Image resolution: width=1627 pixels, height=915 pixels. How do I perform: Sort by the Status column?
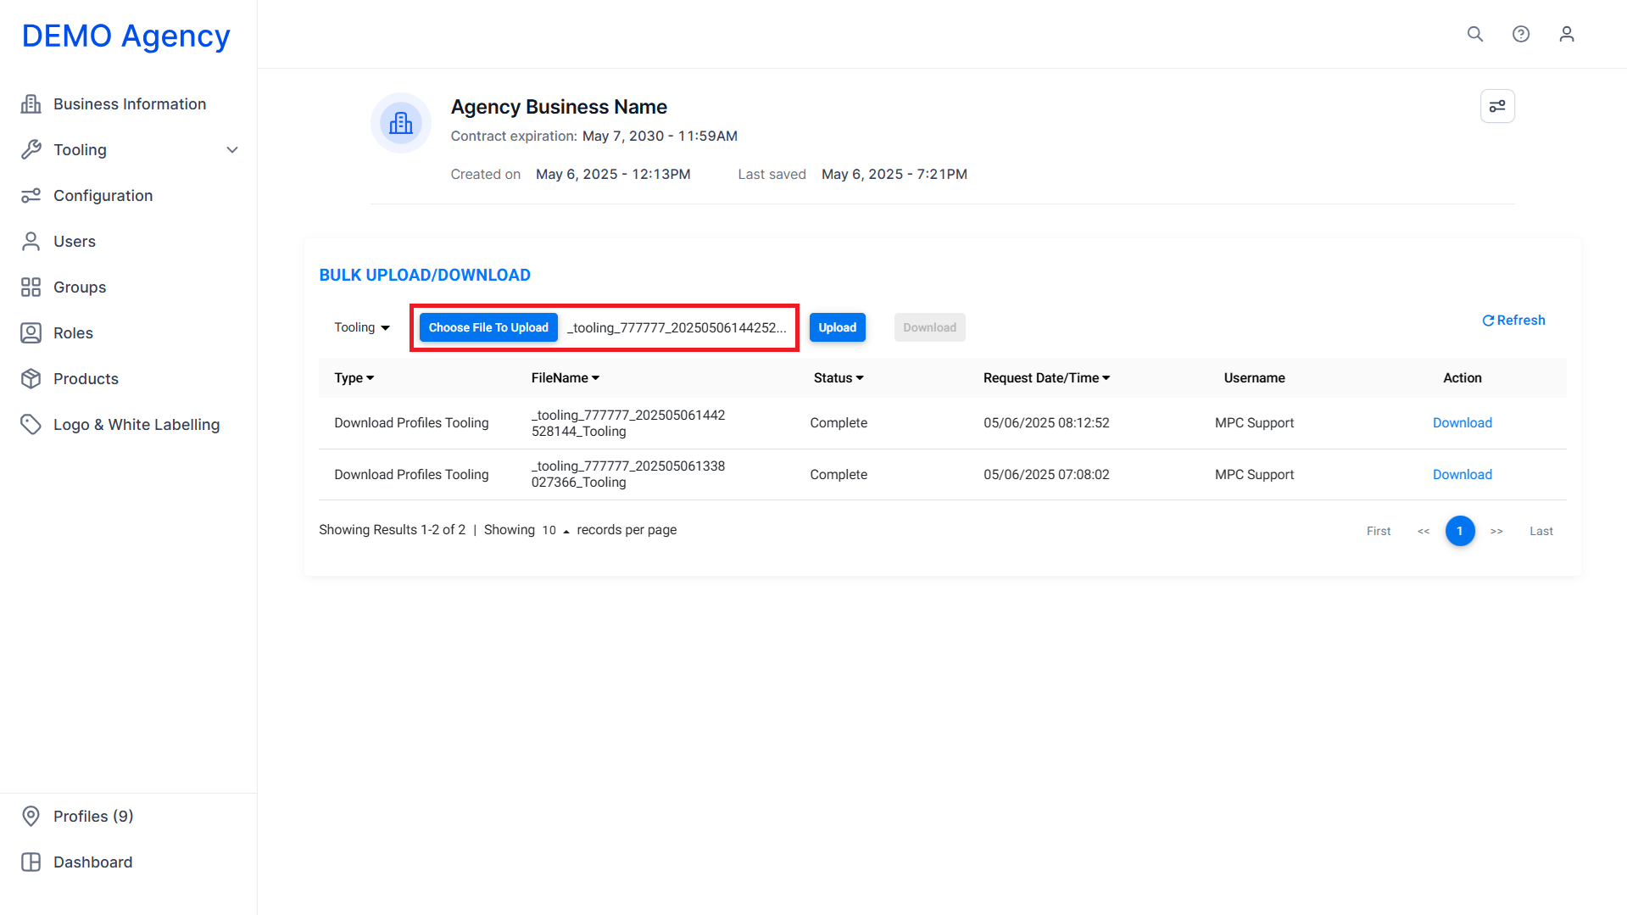click(839, 378)
